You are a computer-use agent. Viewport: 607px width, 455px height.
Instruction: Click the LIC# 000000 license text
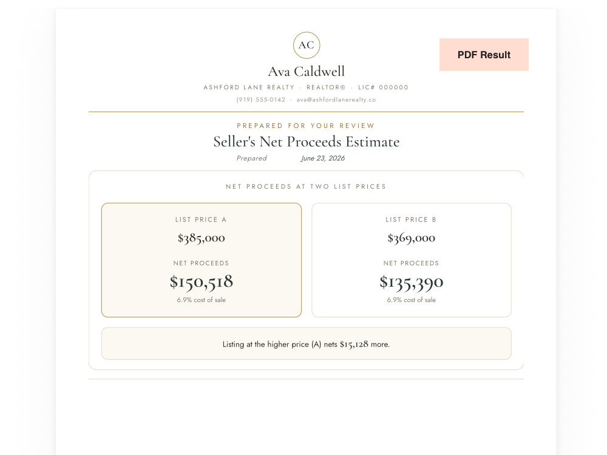383,87
